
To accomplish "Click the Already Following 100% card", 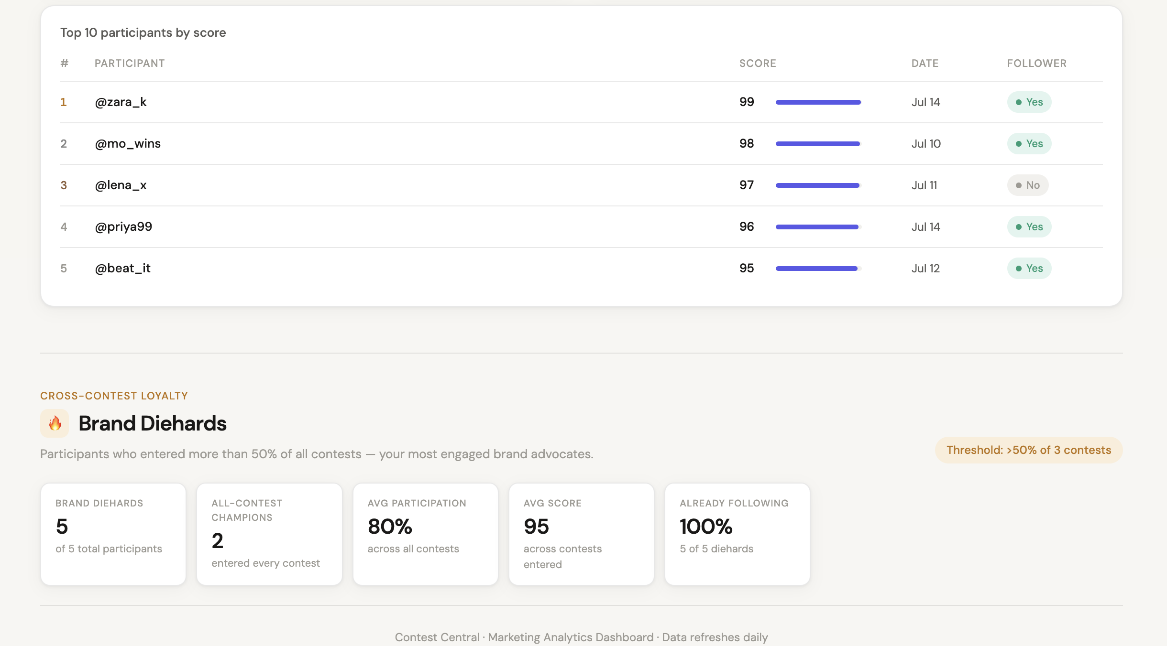I will tap(737, 534).
